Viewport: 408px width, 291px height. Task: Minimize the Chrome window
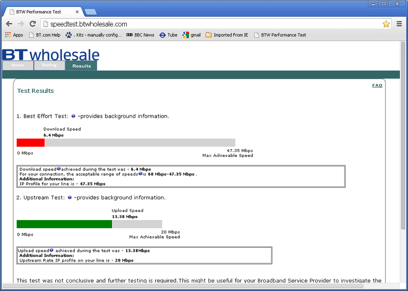click(374, 4)
